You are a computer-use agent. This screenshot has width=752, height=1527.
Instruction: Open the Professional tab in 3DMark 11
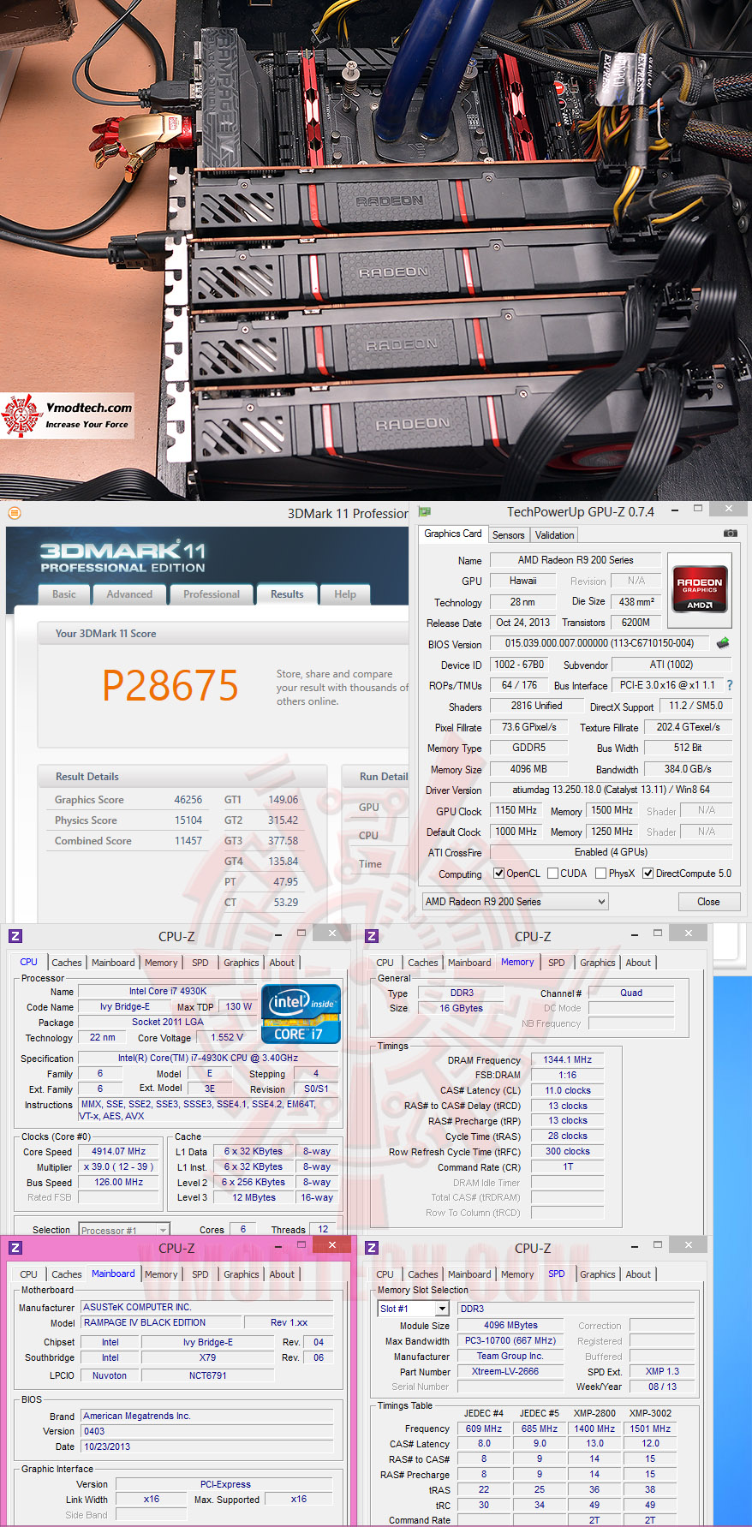[x=212, y=594]
